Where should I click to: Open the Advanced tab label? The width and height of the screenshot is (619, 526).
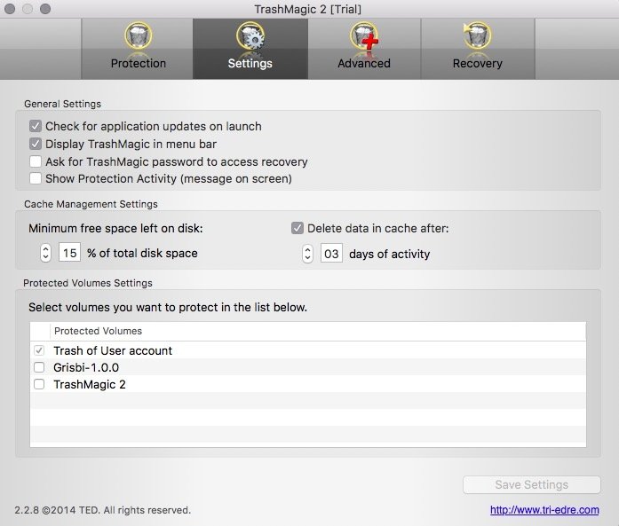point(364,63)
